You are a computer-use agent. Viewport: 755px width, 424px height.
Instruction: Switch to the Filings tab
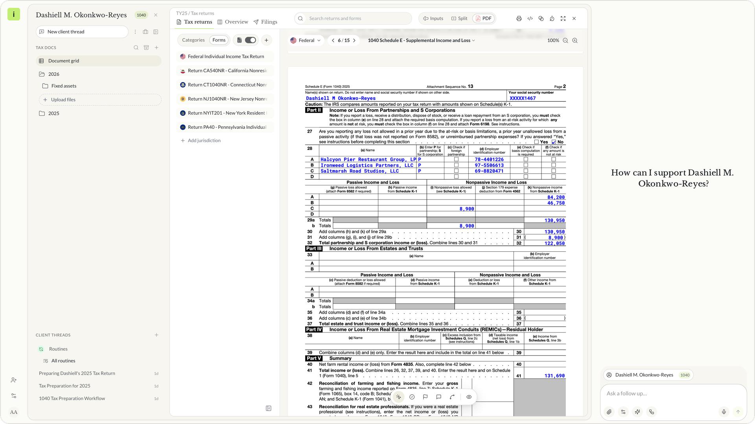pos(265,22)
